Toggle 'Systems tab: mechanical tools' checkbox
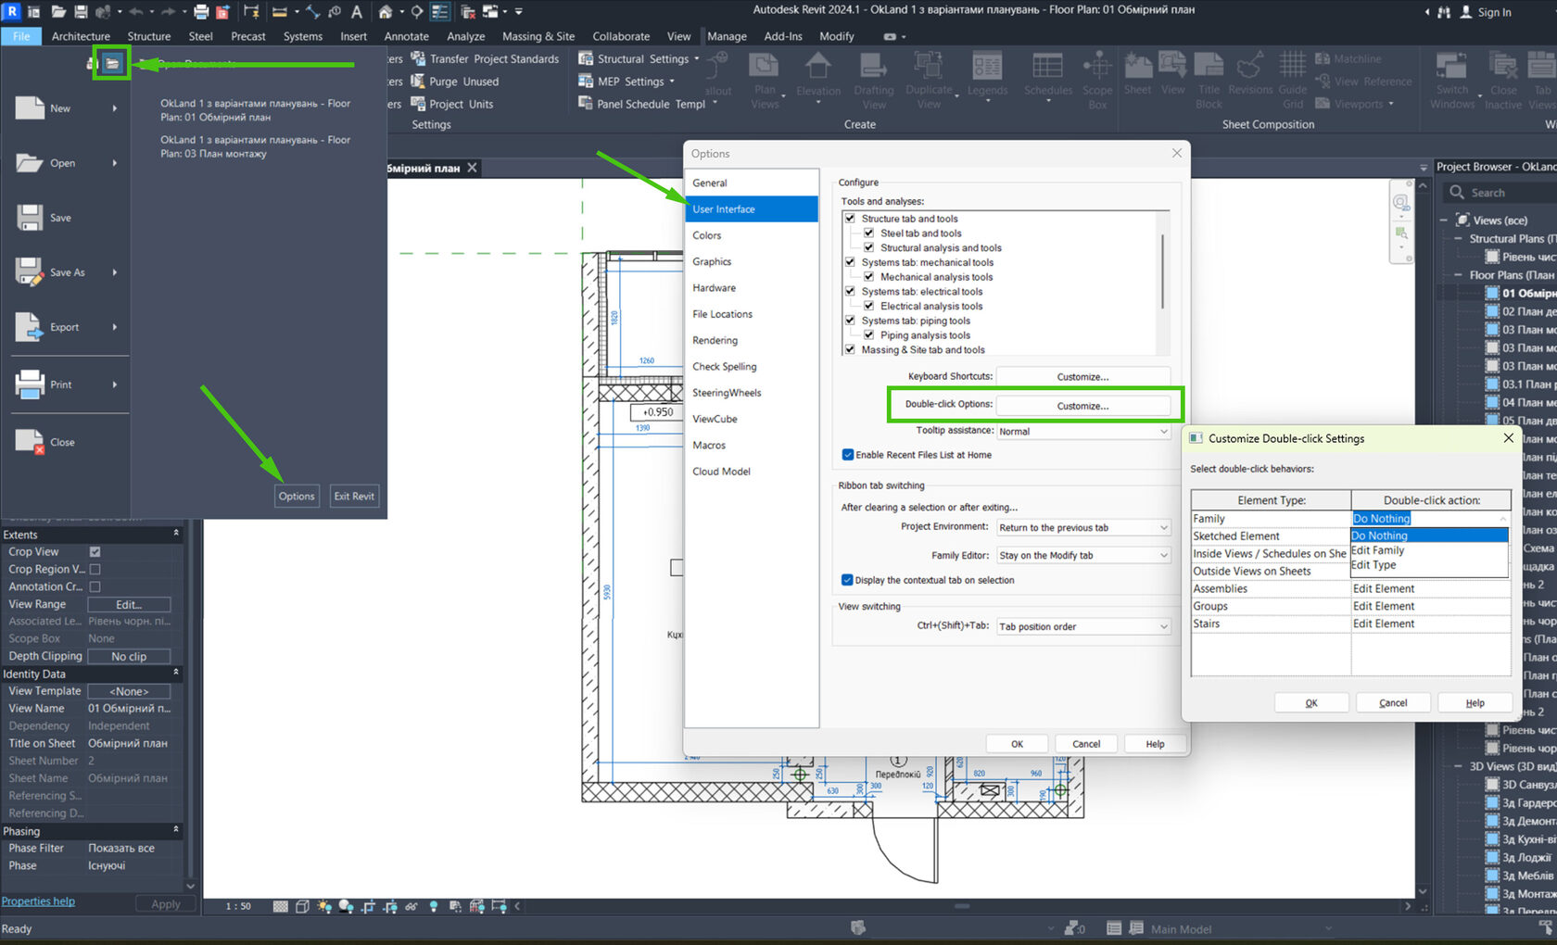This screenshot has width=1557, height=945. (x=850, y=262)
